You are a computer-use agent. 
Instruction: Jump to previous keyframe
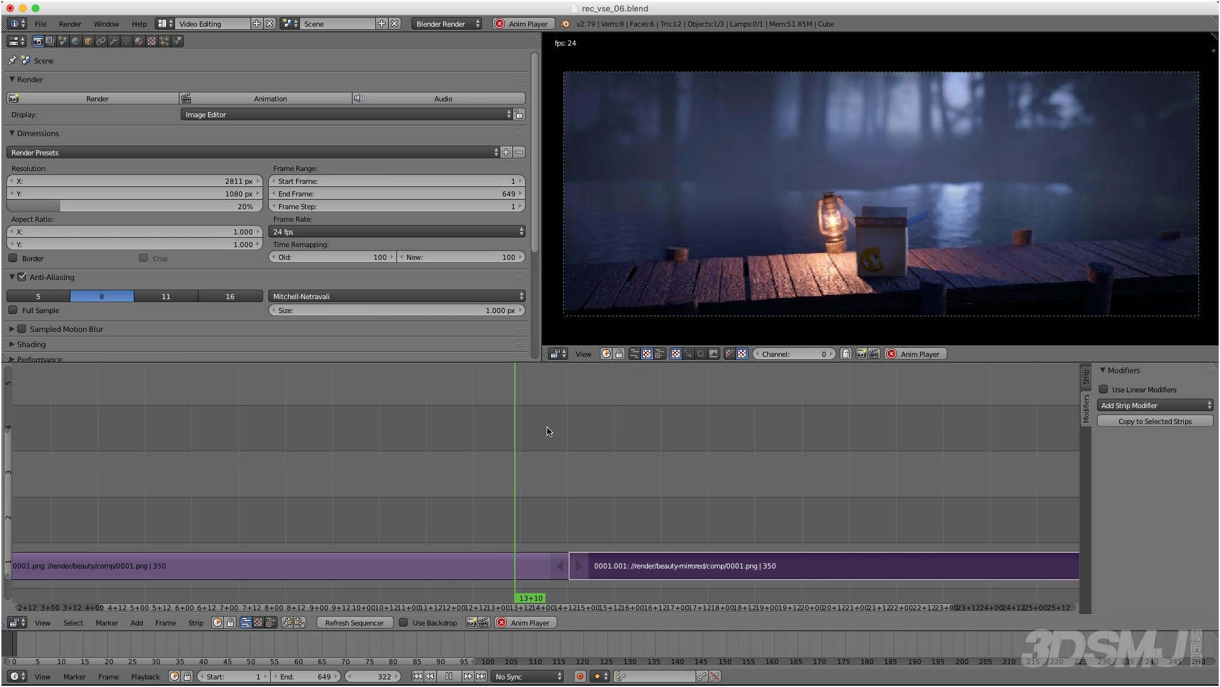[x=430, y=677]
